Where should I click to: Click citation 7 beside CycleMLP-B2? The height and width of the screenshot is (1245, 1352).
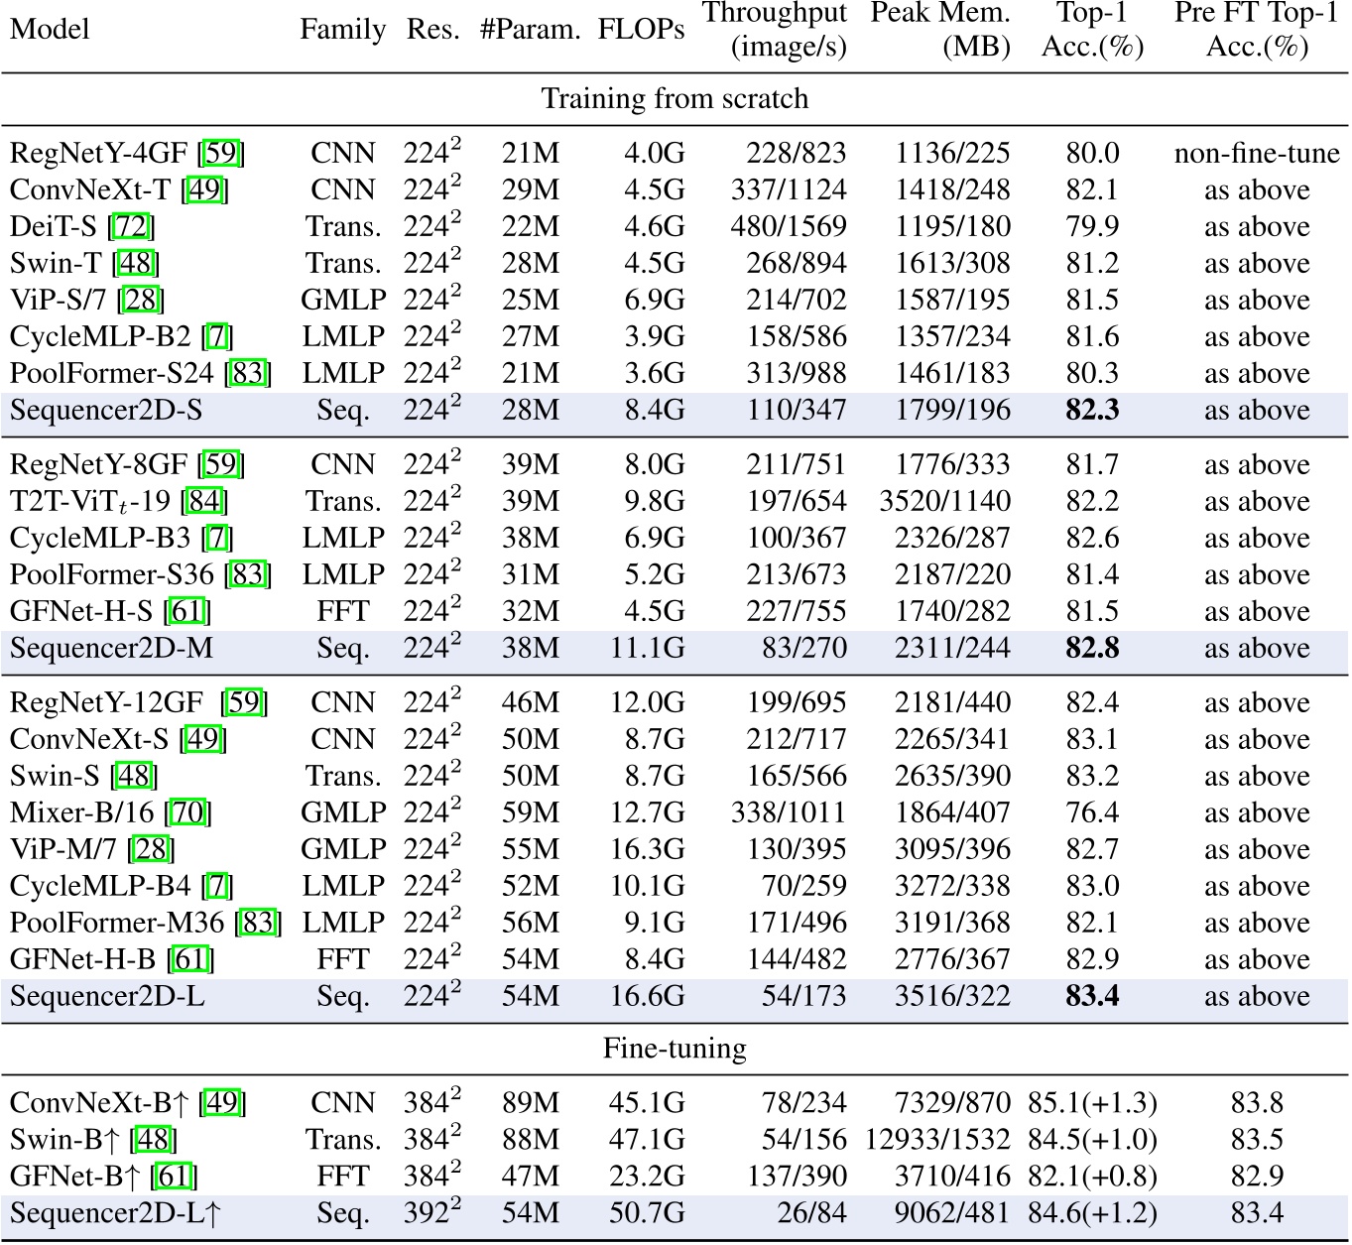217,337
